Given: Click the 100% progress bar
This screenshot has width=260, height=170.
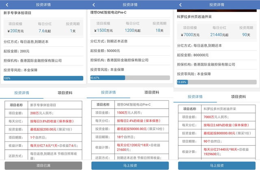Looking at the screenshot, I should click(x=43, y=78).
